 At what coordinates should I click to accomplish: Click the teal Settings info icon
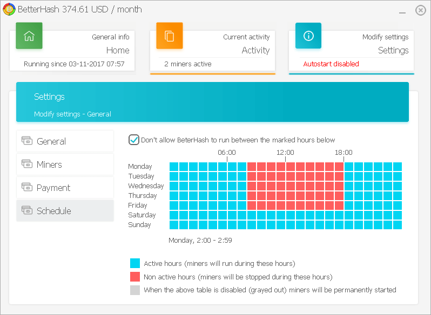coord(308,36)
